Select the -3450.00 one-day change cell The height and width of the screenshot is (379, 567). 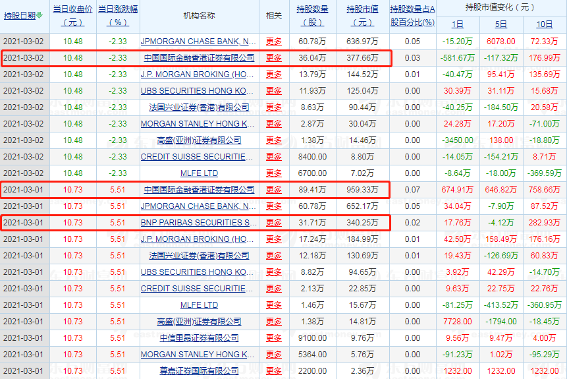458,140
